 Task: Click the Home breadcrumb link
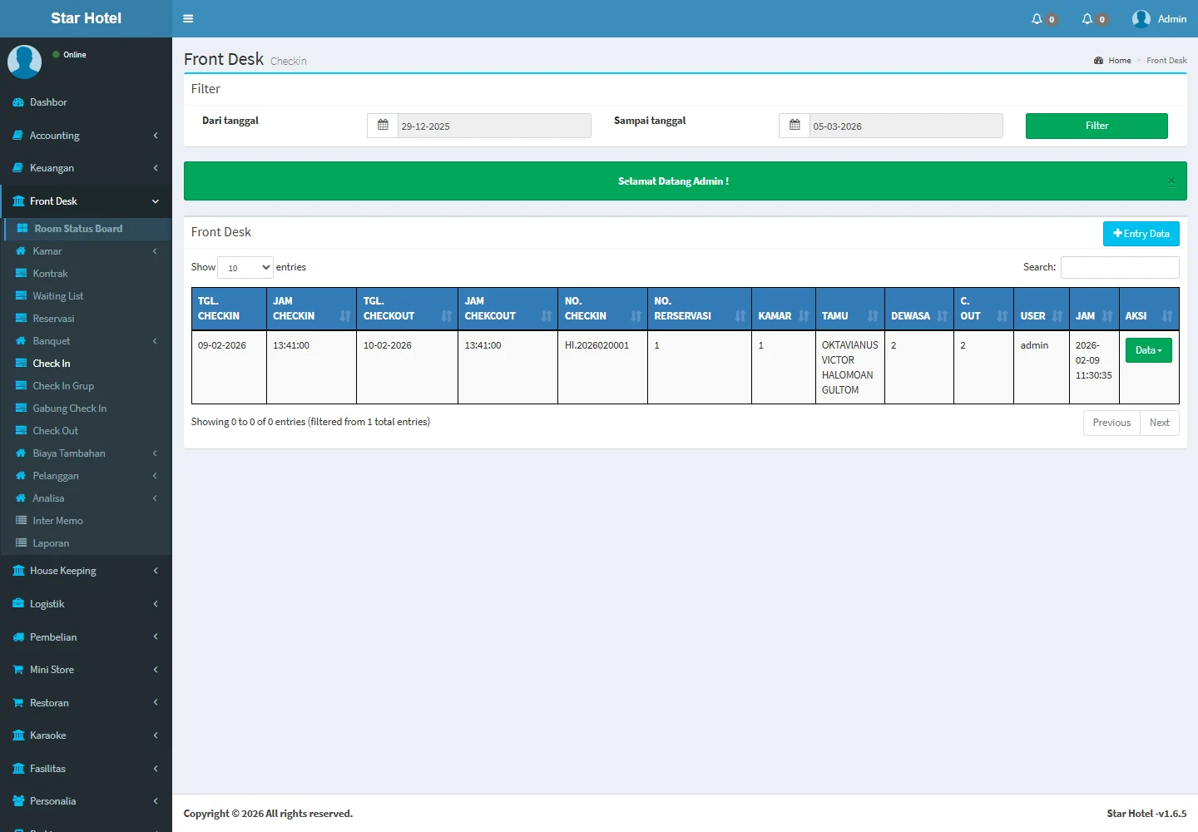tap(1119, 61)
